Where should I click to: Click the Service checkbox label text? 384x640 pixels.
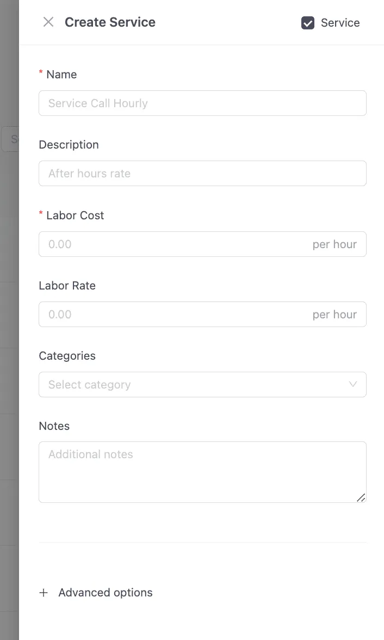point(340,23)
